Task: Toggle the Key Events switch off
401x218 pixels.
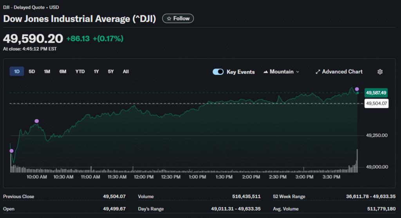Action: pos(218,72)
